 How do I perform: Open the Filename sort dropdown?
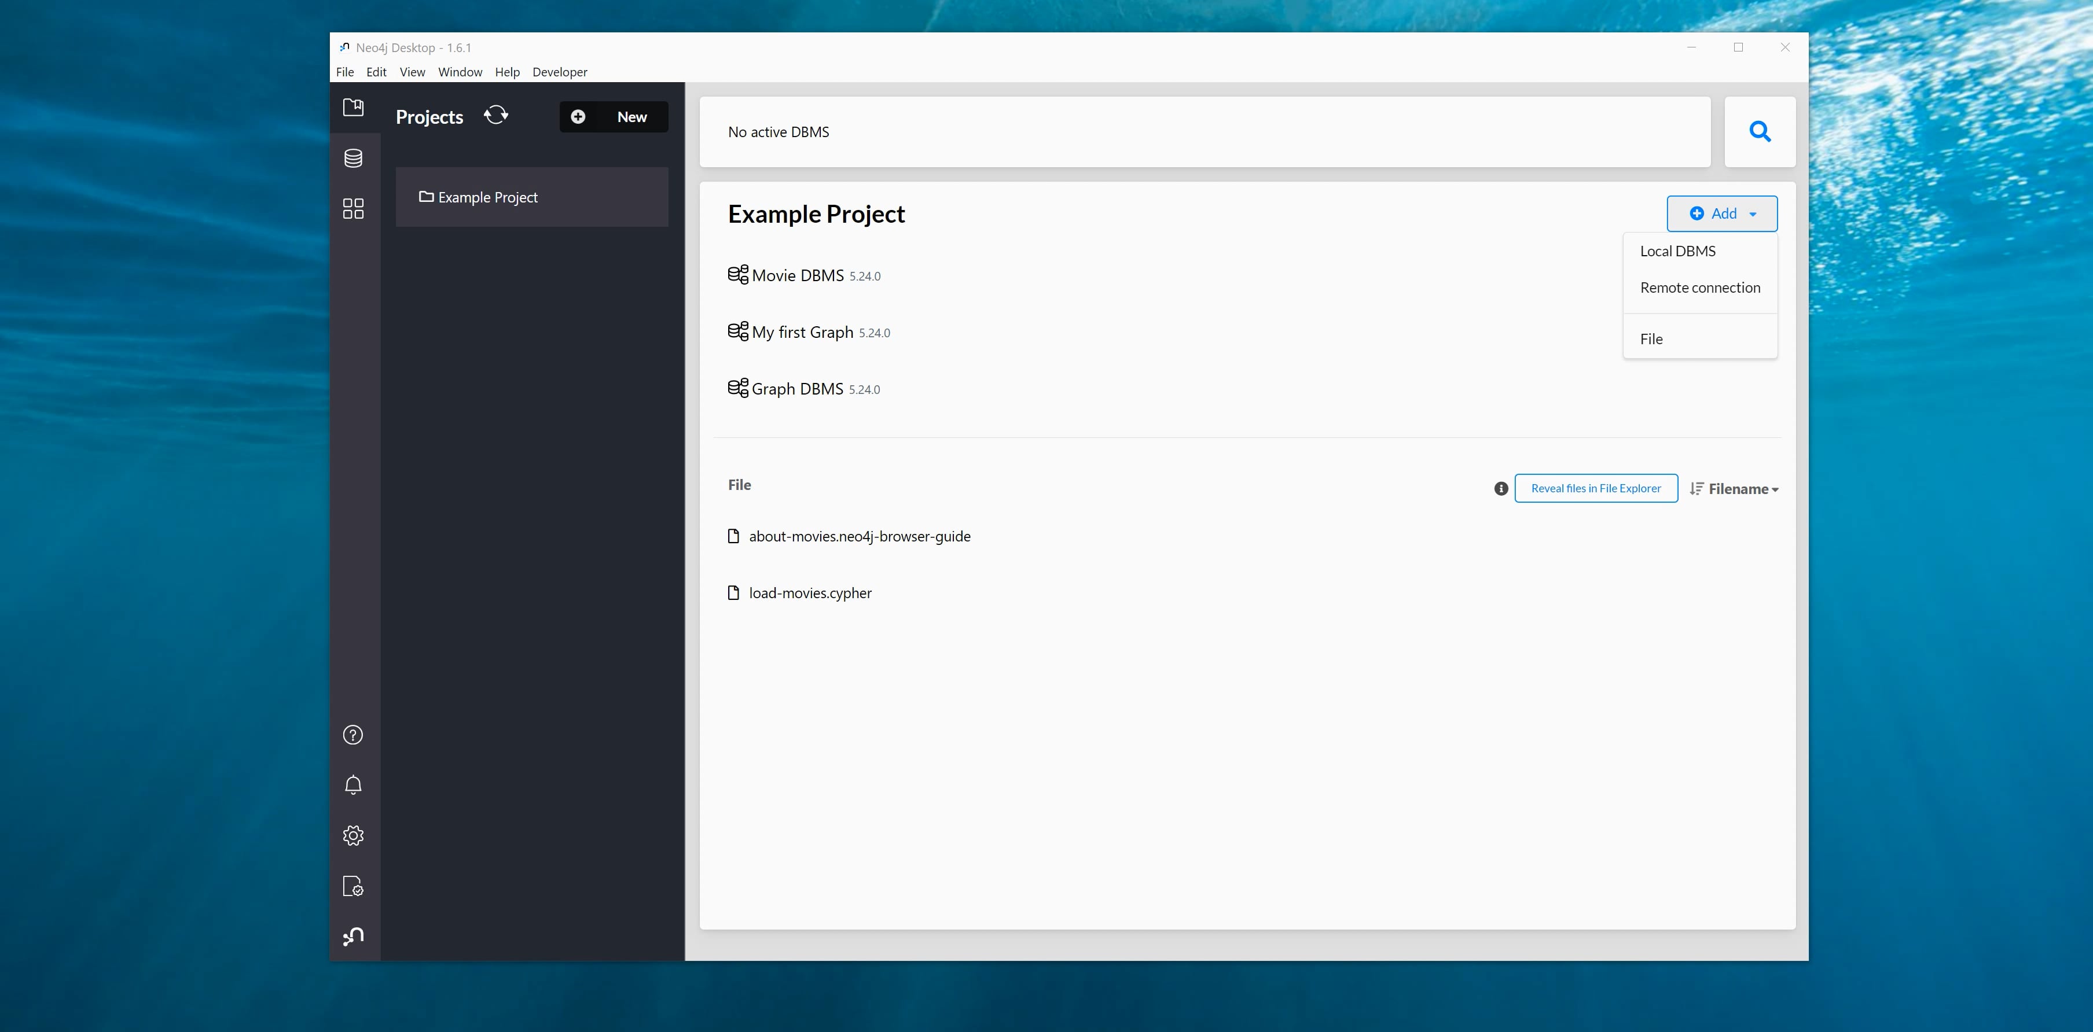(x=1735, y=489)
